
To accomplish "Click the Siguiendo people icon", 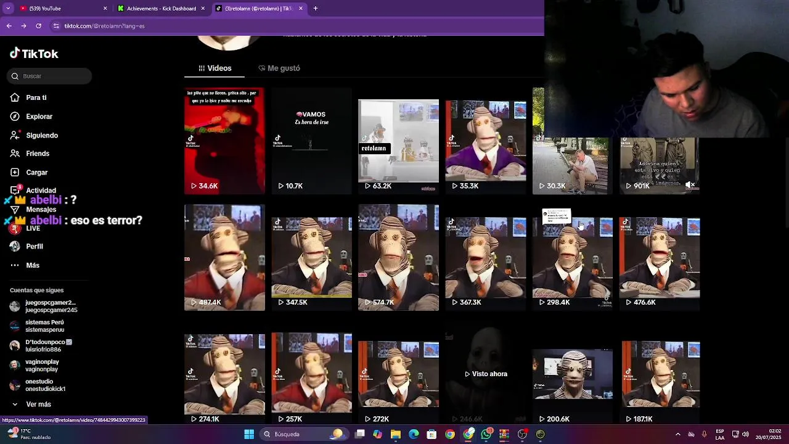I will click(x=15, y=135).
